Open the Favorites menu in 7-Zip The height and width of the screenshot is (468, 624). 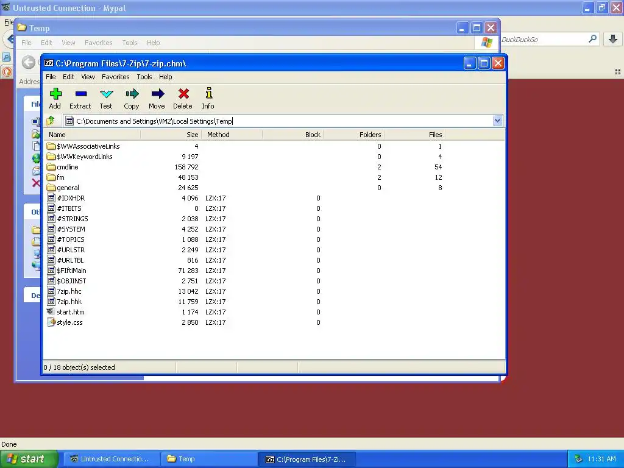coord(115,77)
